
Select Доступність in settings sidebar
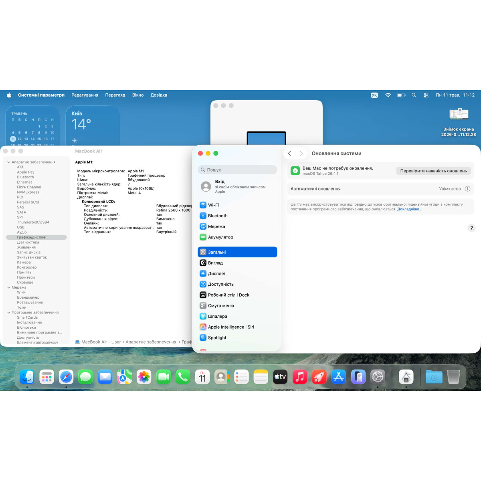pyautogui.click(x=237, y=284)
